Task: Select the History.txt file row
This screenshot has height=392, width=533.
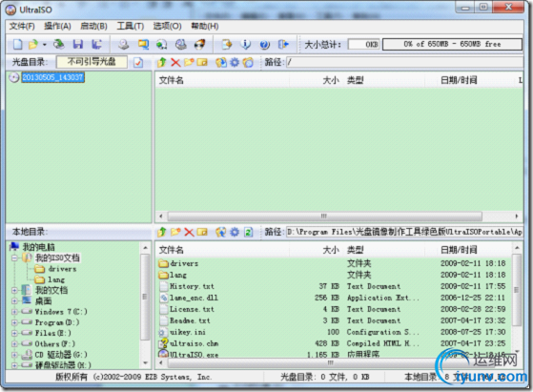Action: pos(333,286)
